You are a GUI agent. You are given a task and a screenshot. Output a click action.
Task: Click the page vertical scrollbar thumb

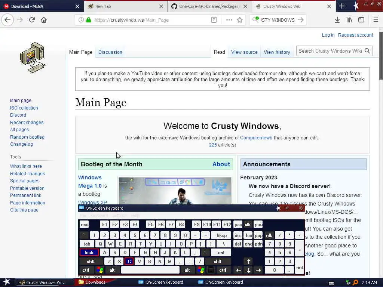(x=381, y=55)
